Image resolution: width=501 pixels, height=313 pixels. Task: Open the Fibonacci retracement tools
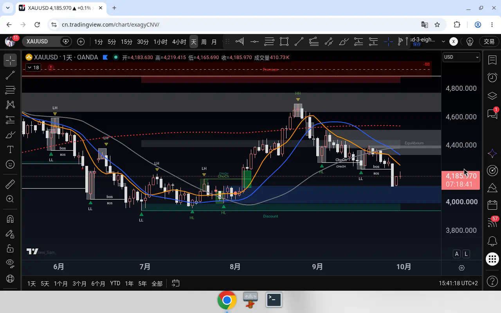click(x=10, y=90)
